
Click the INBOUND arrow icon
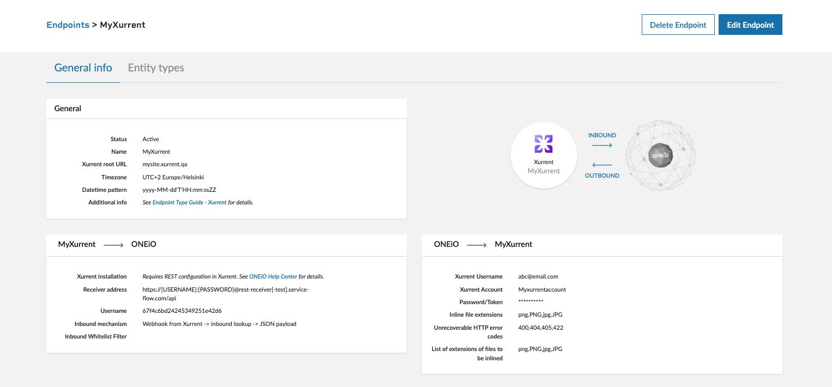(602, 146)
